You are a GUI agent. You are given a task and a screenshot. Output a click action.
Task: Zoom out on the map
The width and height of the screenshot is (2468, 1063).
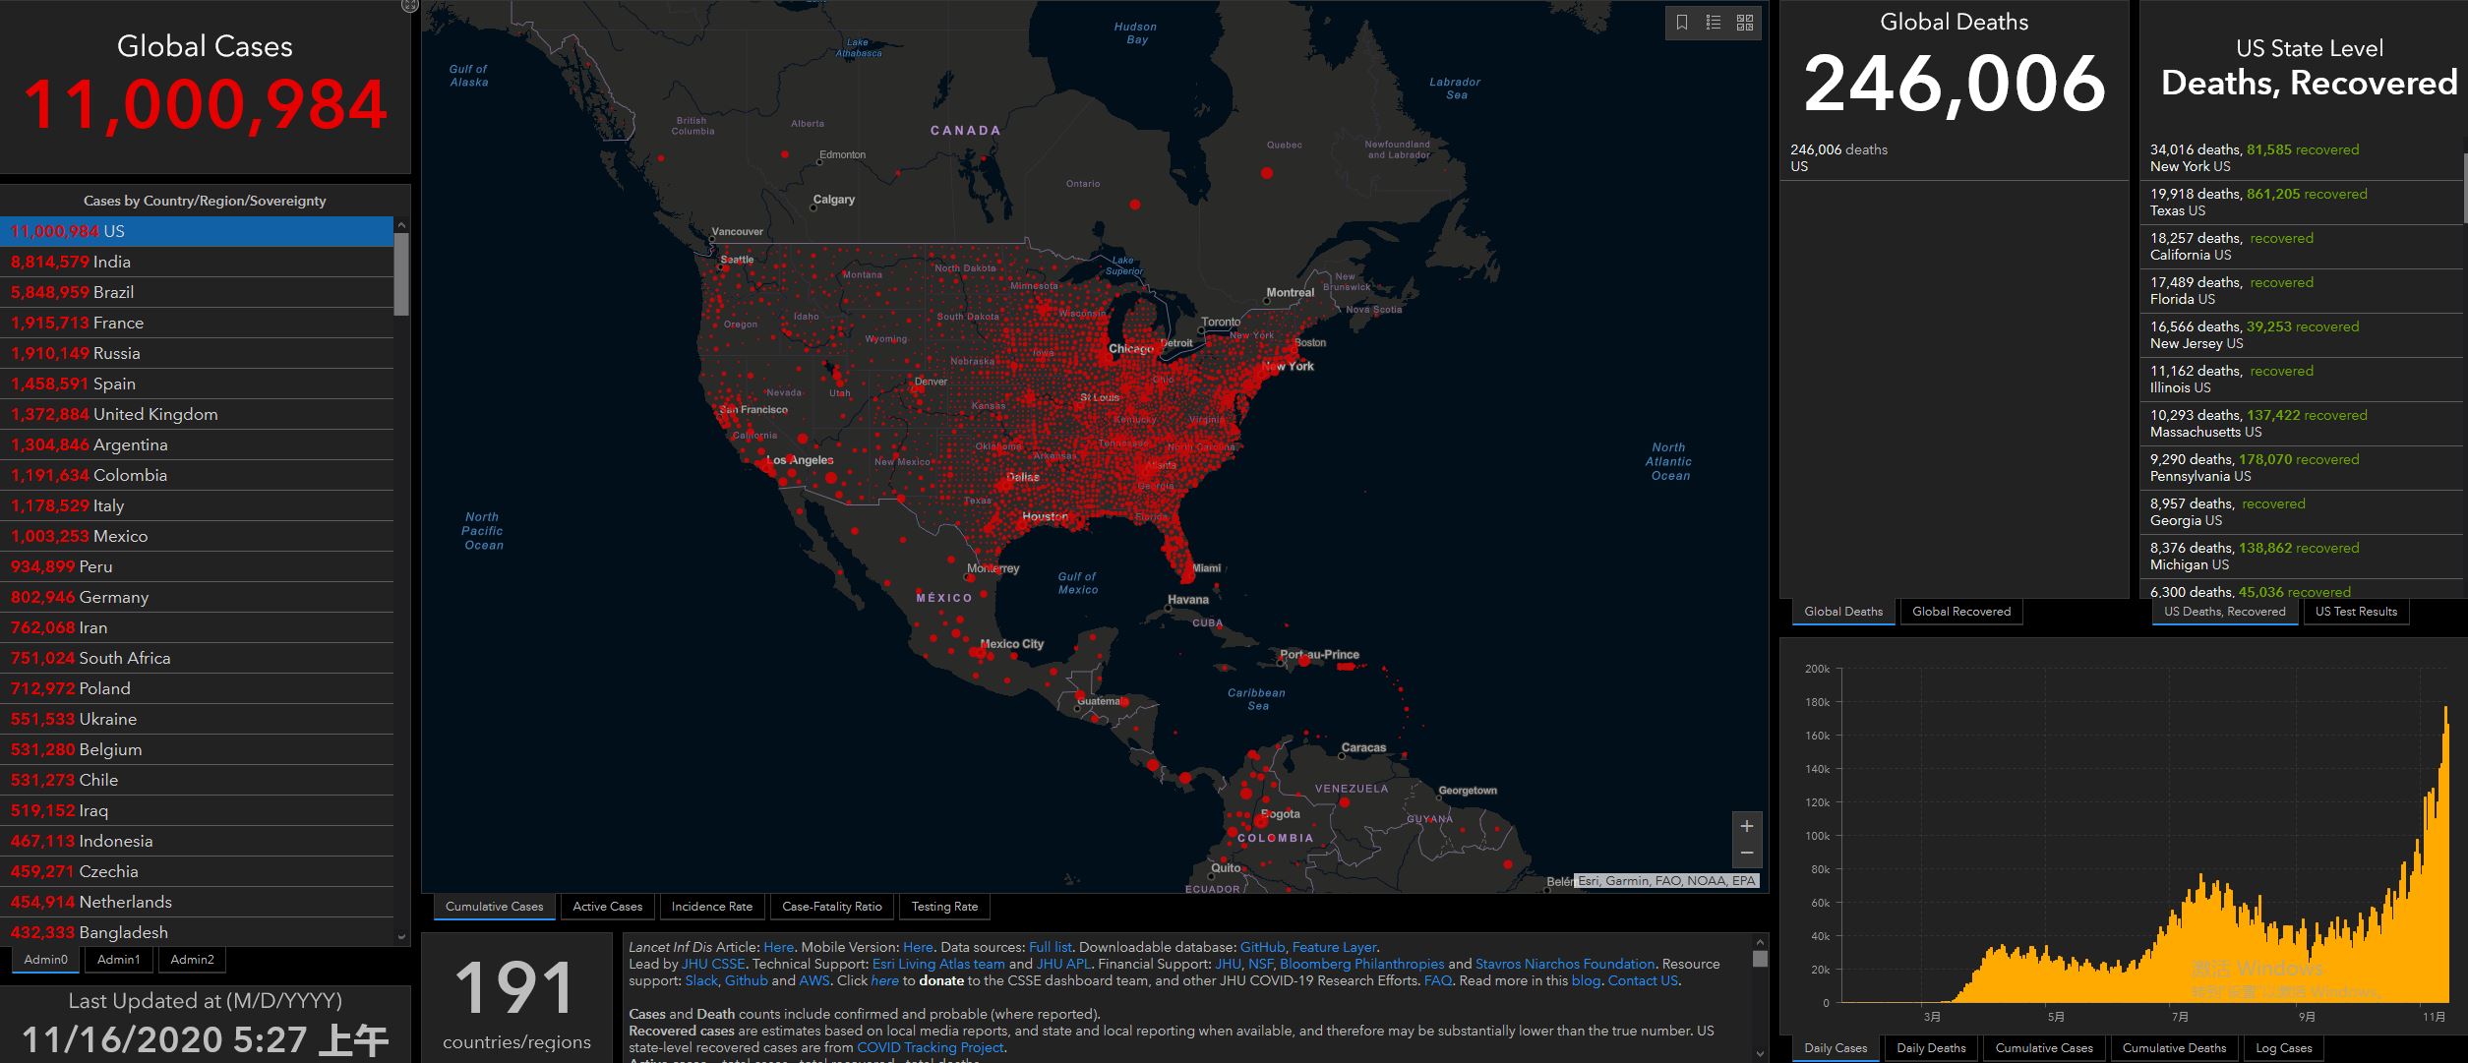(x=1747, y=853)
